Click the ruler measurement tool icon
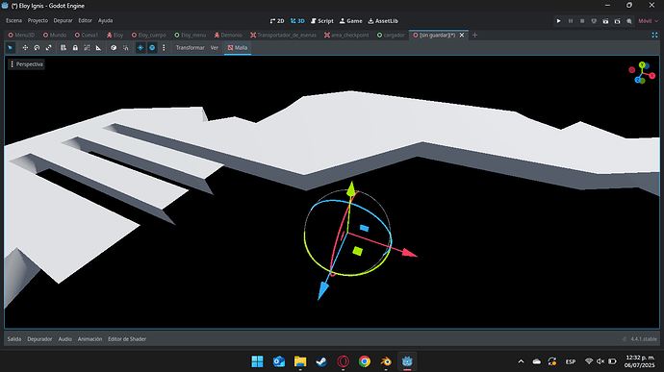The height and width of the screenshot is (372, 664). tap(99, 48)
